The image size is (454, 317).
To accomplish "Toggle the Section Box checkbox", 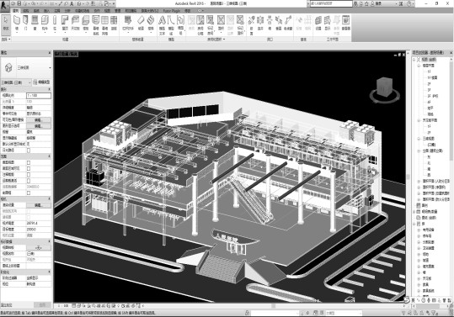I will (x=29, y=193).
